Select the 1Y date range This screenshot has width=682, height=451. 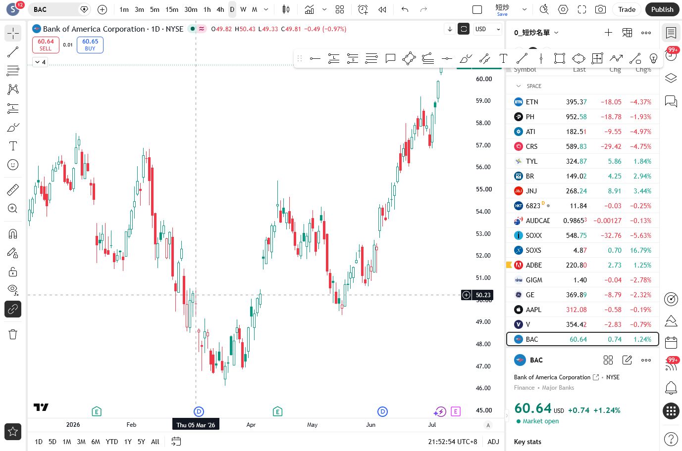(128, 442)
